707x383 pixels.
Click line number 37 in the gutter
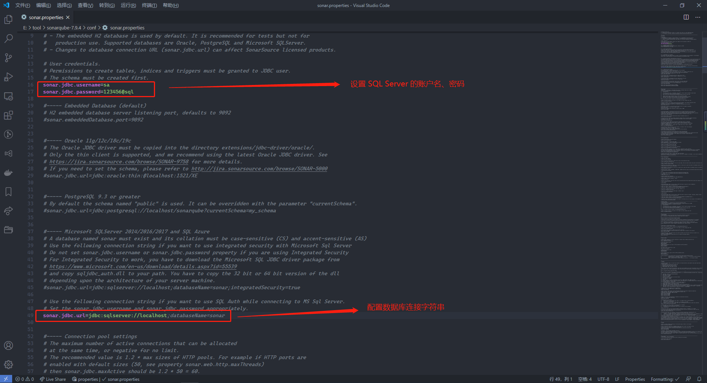30,231
